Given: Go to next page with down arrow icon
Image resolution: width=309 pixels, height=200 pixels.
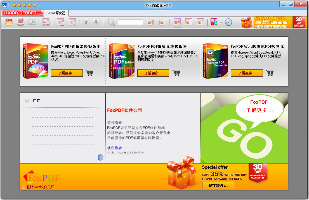Looking at the screenshot, I should 96,22.
